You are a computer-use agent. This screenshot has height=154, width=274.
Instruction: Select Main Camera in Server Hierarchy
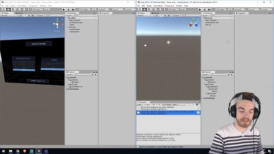point(211,20)
